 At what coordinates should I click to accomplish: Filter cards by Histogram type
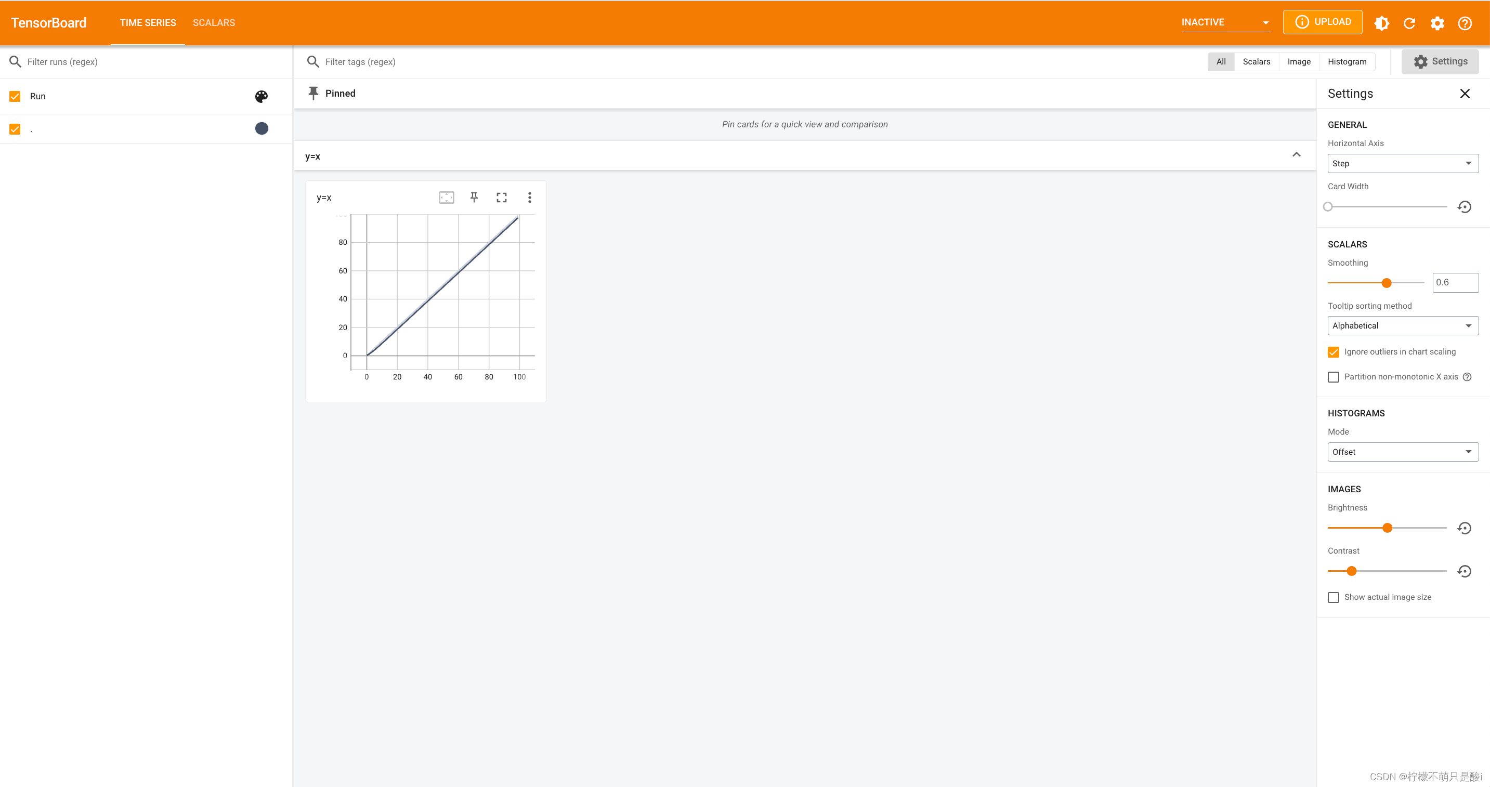1347,62
